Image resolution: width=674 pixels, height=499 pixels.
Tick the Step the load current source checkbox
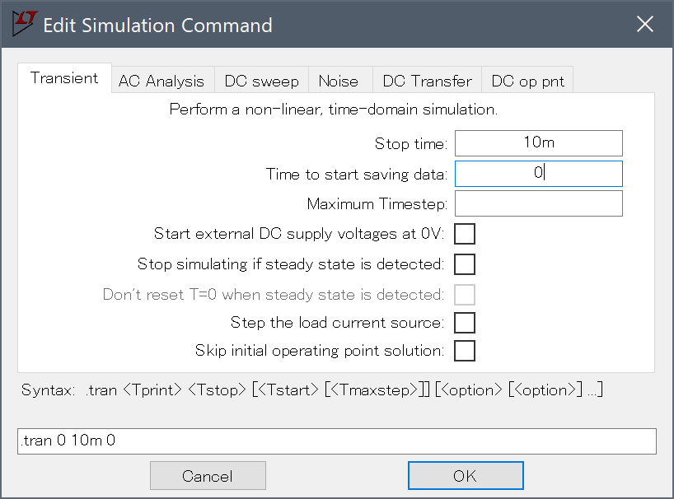(x=465, y=323)
